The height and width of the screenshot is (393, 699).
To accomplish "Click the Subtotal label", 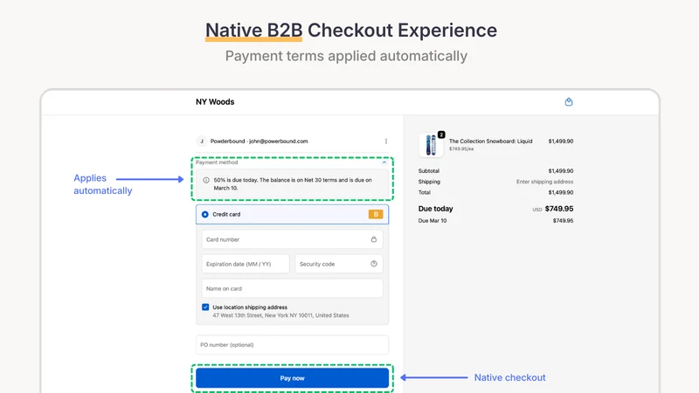I will (x=429, y=171).
